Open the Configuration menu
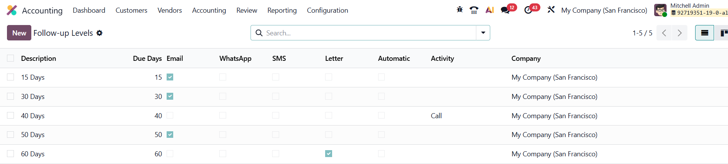 click(x=327, y=10)
